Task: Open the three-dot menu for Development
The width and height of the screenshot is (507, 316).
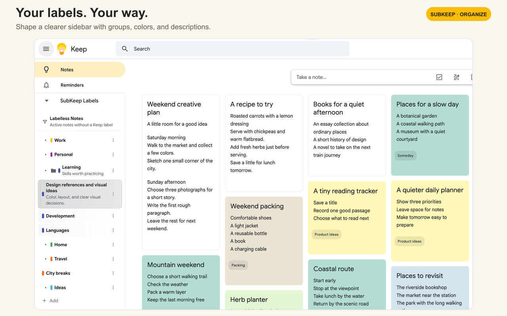Action: [113, 216]
